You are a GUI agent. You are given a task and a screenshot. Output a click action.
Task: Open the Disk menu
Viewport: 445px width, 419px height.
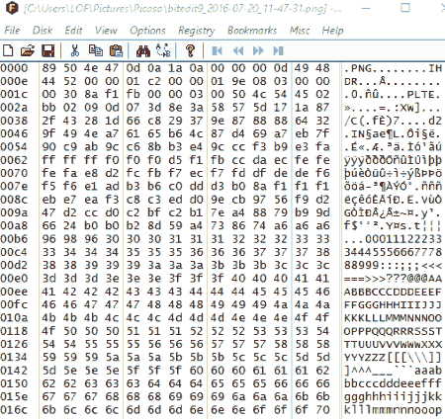pos(43,31)
